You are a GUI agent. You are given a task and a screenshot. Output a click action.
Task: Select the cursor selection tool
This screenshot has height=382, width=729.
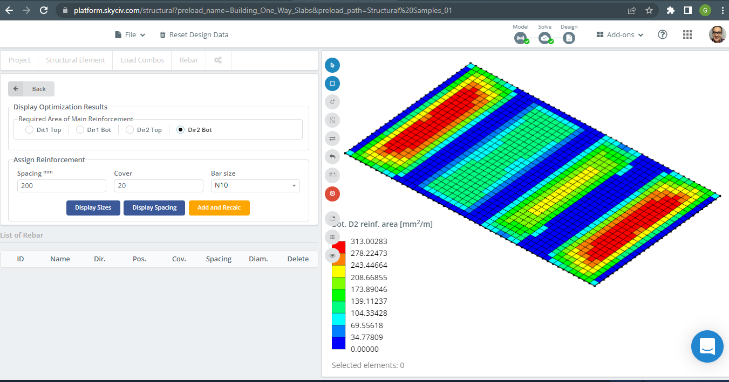332,65
